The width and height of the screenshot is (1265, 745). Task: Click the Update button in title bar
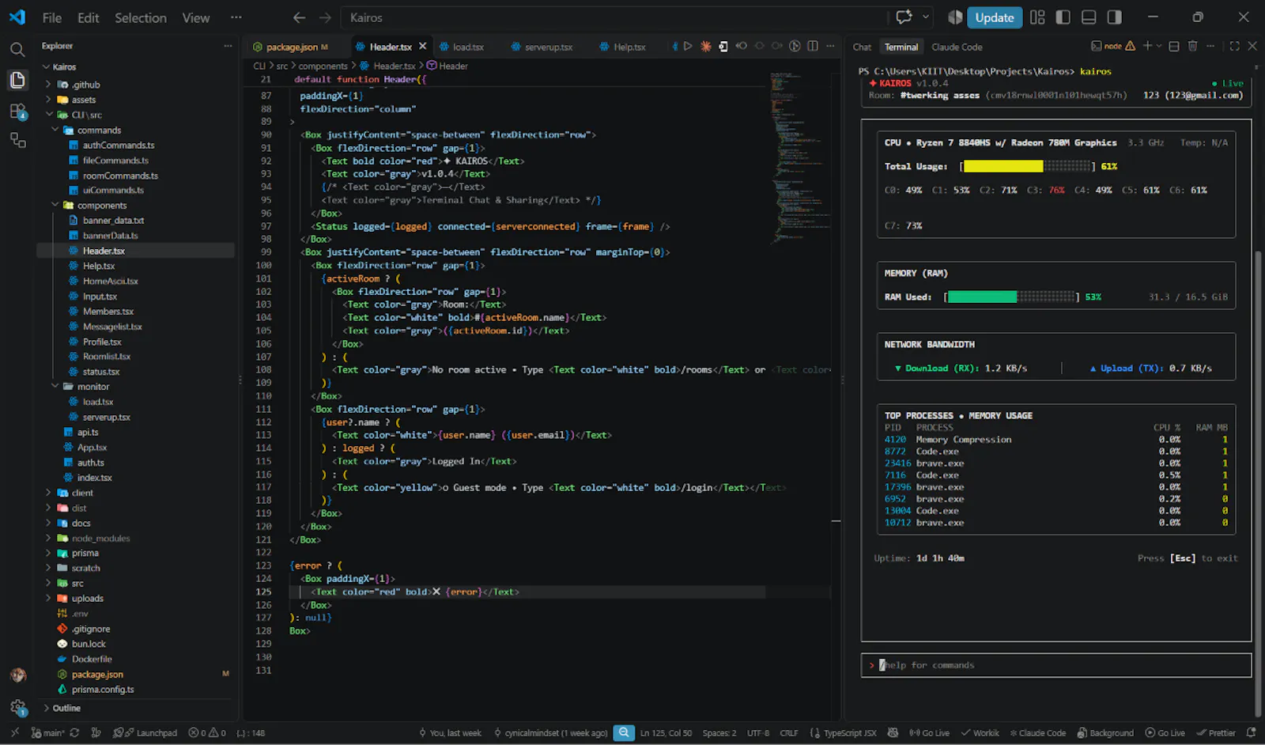(x=994, y=17)
